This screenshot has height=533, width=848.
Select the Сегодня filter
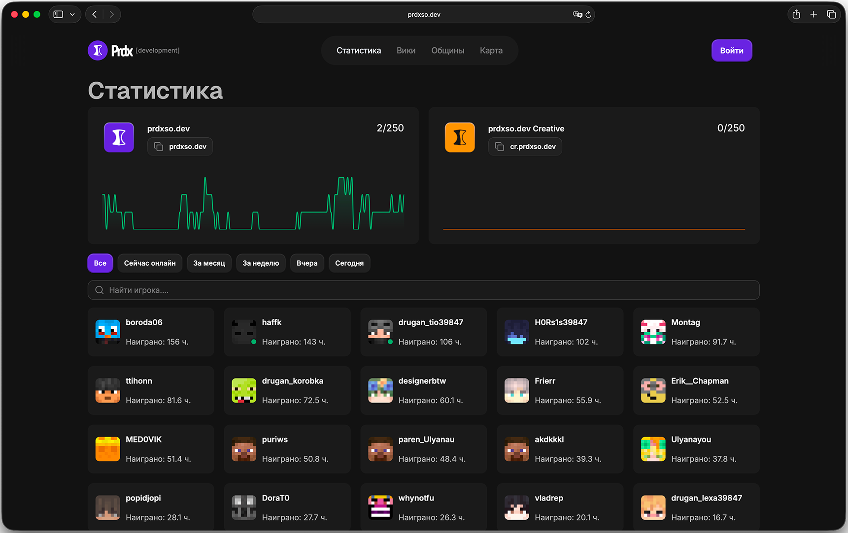pos(349,263)
